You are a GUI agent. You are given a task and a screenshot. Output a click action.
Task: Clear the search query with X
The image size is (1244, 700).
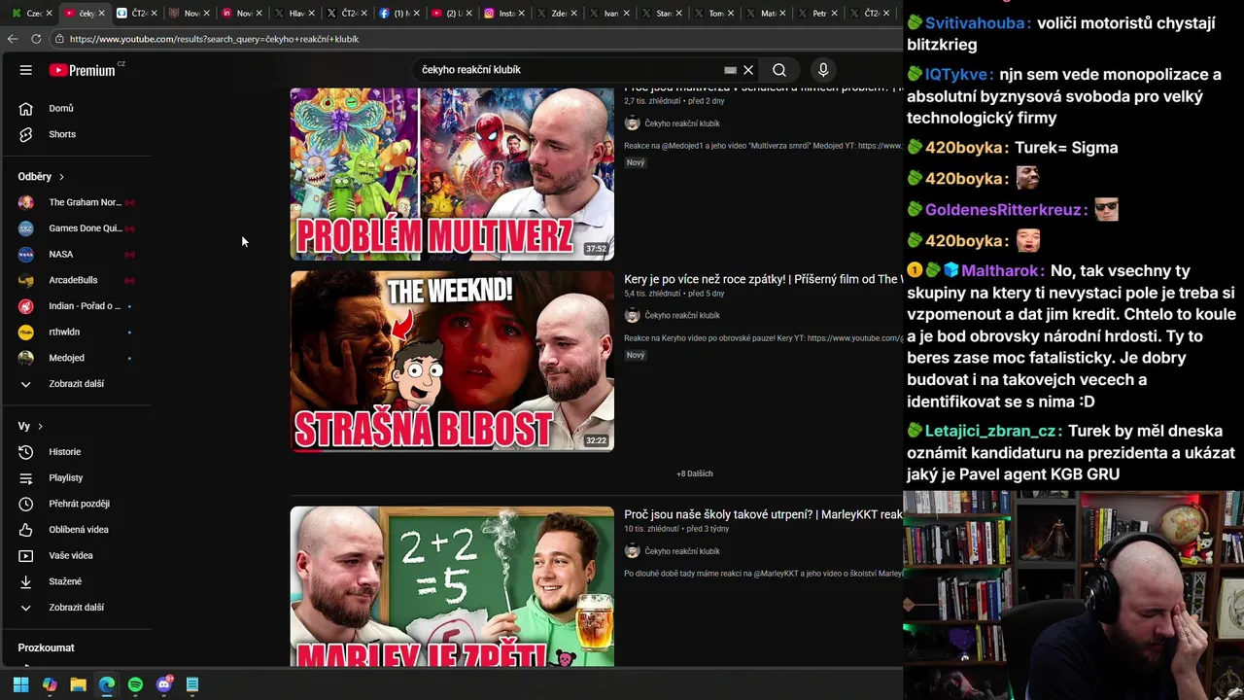[748, 70]
